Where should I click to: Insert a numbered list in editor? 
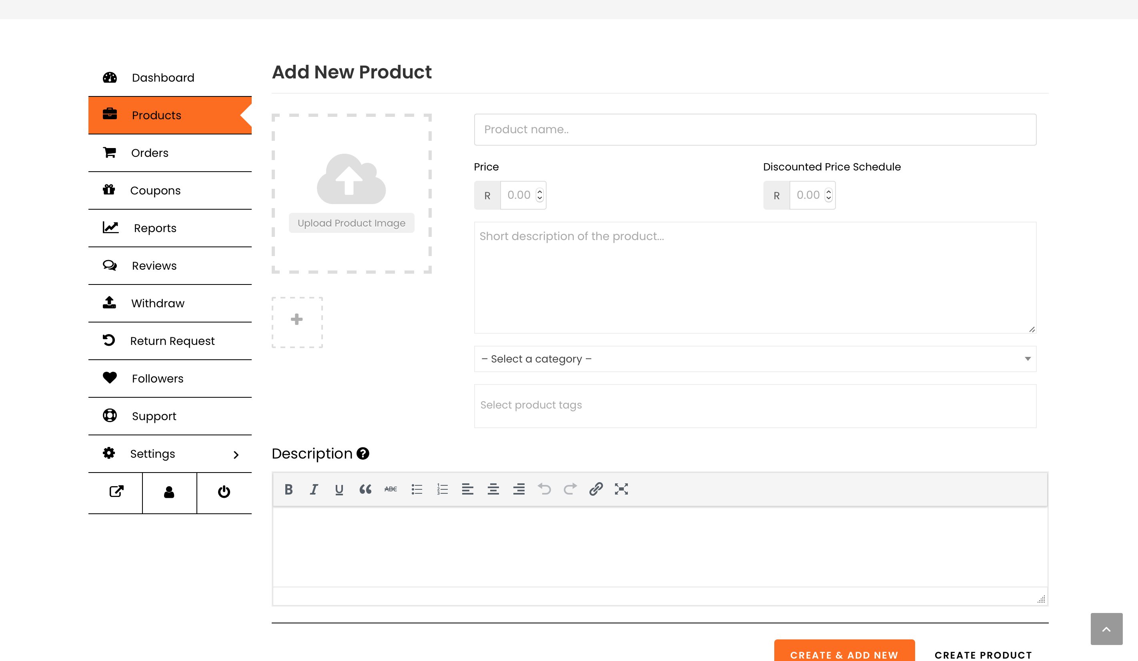442,489
